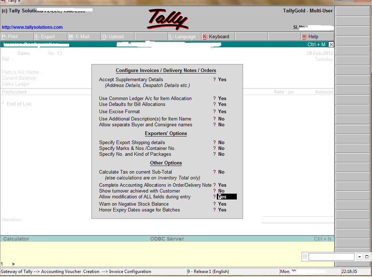Click the Calculator panel label
This screenshot has width=372, height=277.
pos(16,239)
